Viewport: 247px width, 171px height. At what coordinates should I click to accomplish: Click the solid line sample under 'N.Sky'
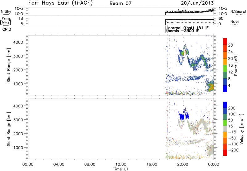click(x=6, y=15)
